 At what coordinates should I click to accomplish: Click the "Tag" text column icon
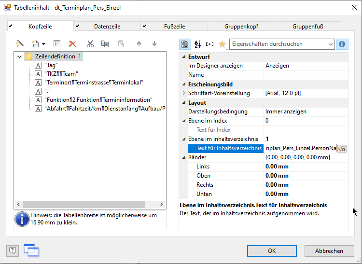[38, 65]
